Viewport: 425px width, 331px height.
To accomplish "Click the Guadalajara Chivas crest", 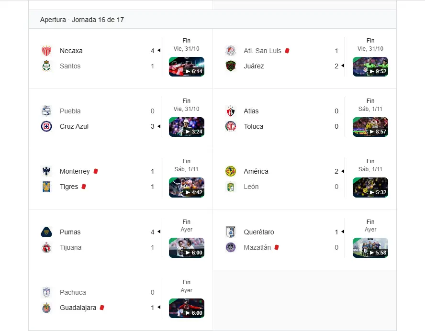I will (x=46, y=308).
